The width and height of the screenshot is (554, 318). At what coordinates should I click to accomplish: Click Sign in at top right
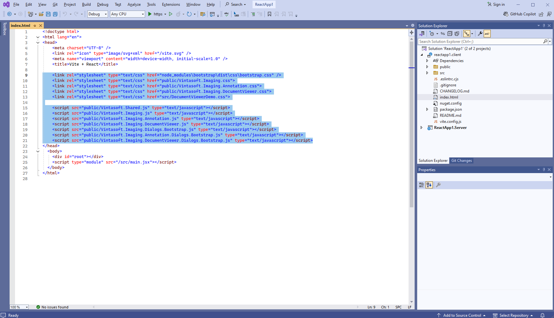496,4
